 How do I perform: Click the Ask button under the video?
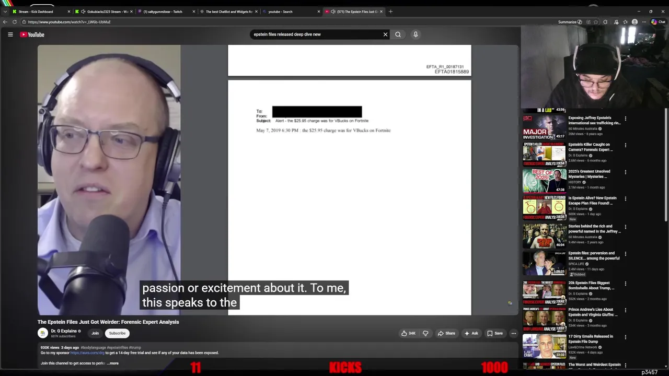click(x=471, y=333)
